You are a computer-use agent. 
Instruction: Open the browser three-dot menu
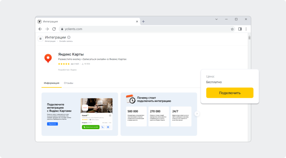246,29
